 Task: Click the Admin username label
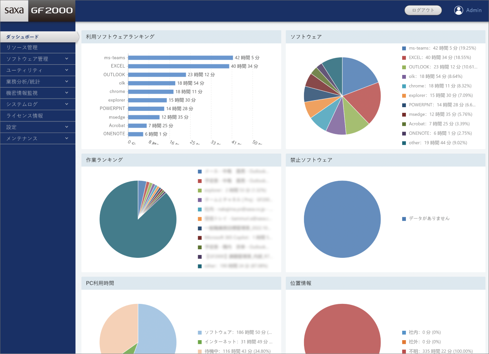[x=474, y=11]
